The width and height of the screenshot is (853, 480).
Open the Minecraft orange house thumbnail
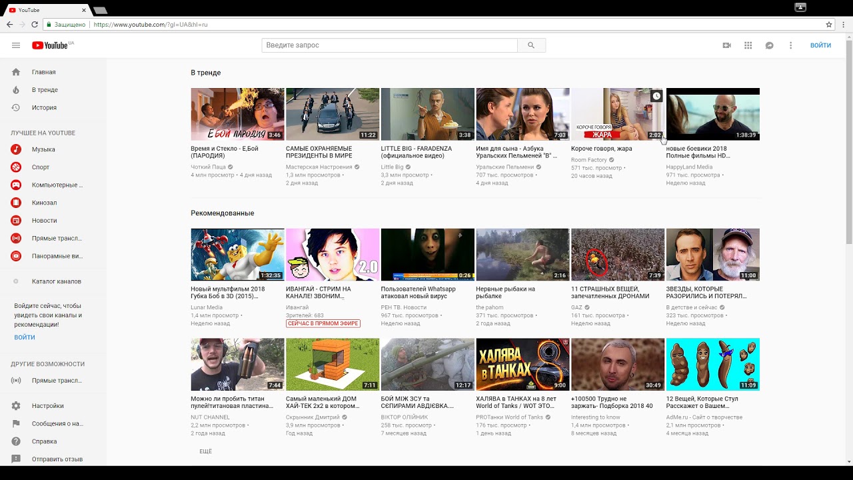tap(333, 364)
